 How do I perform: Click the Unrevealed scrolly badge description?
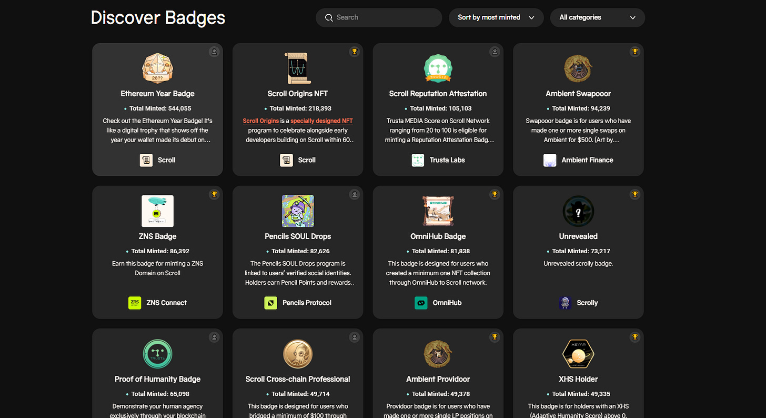(578, 263)
